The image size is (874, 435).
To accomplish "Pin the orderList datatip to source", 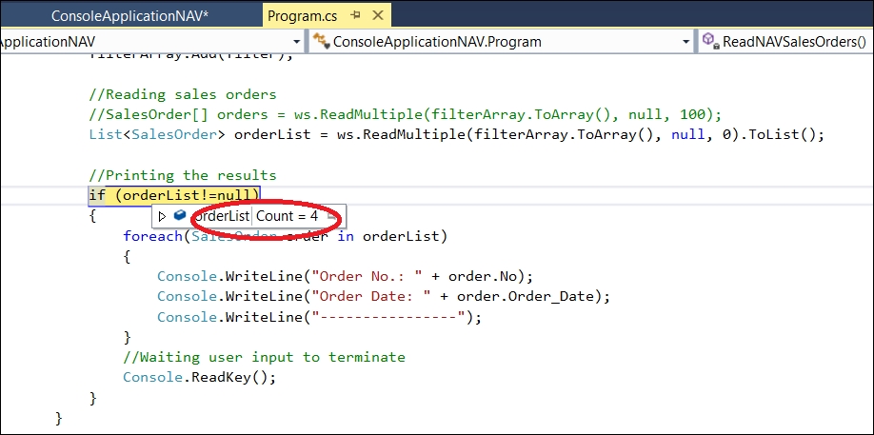I will click(x=331, y=216).
